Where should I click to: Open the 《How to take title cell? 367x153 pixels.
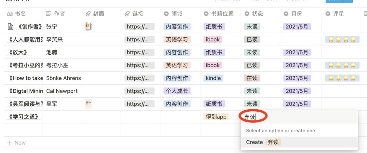(x=23, y=78)
